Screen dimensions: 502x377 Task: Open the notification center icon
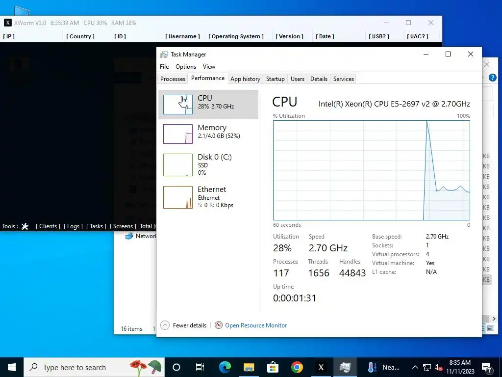click(x=487, y=368)
